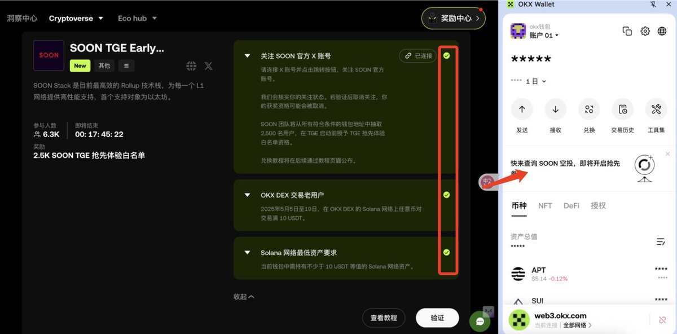Collapse the 关注 SOON 官方 X 账号 task
Screen dimensions: 677x334
(x=247, y=56)
